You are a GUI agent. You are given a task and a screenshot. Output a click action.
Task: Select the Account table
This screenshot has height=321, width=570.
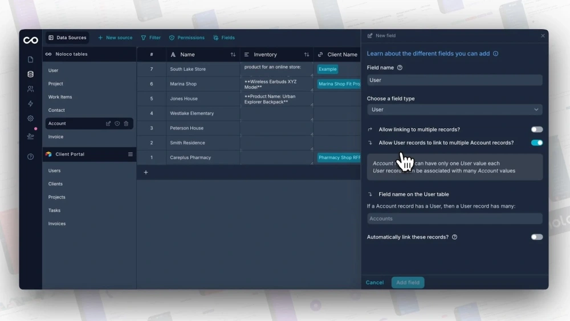pyautogui.click(x=89, y=124)
